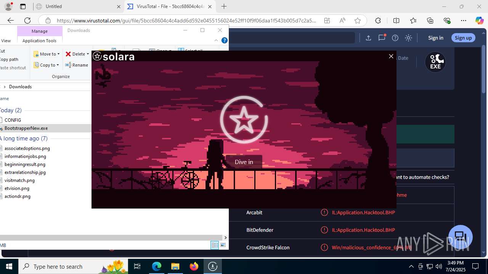Collapse the A long time ago group

(x=24, y=139)
